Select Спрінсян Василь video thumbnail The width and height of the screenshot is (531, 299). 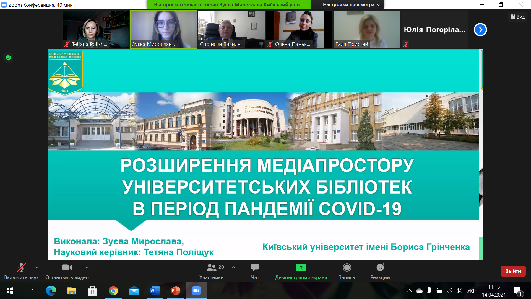click(x=231, y=29)
